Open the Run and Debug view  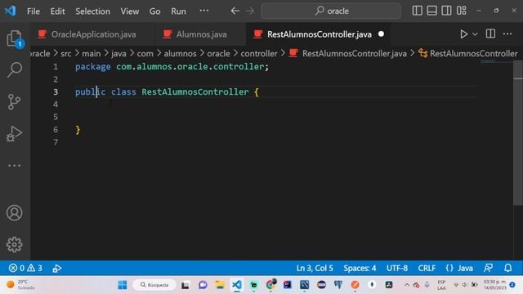click(x=15, y=134)
